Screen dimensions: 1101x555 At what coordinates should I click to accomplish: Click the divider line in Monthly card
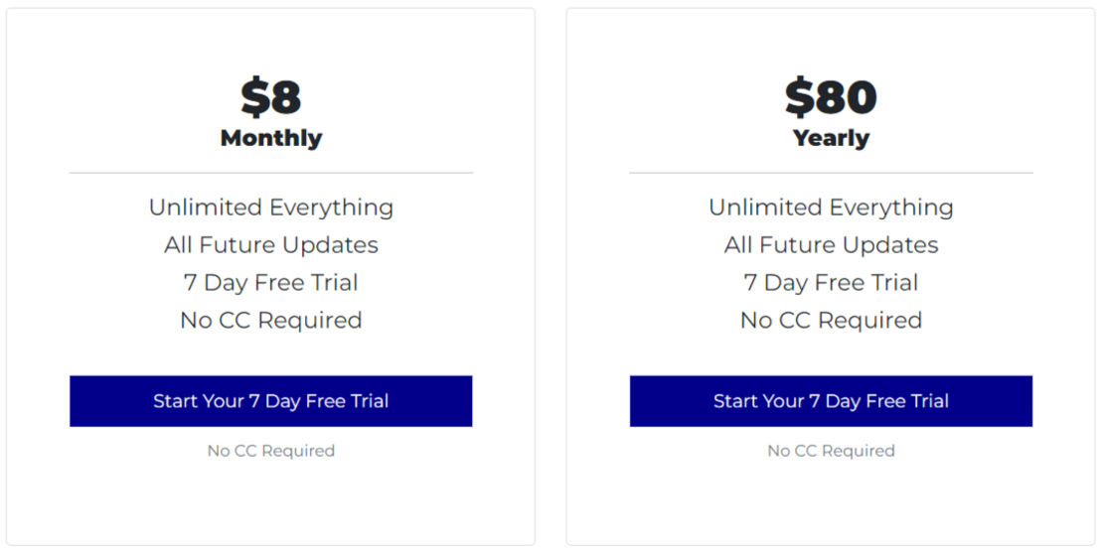(271, 173)
